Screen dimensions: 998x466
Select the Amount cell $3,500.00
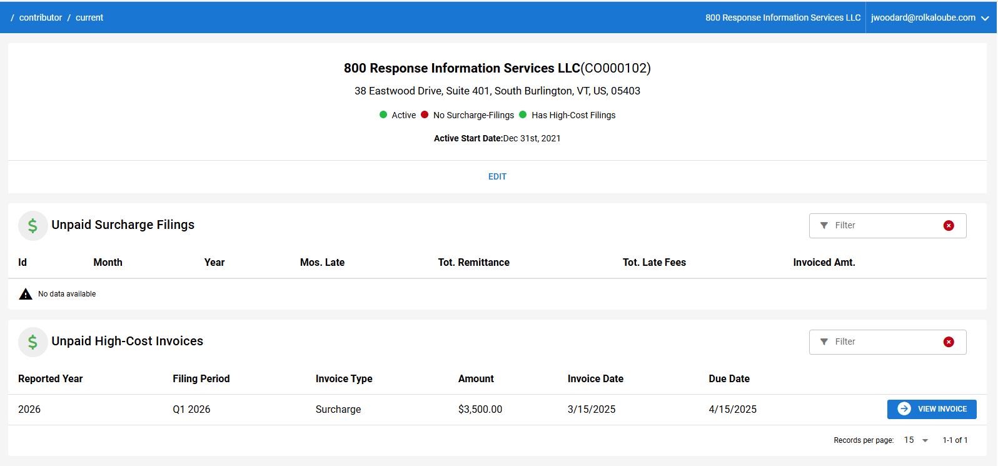pos(480,410)
